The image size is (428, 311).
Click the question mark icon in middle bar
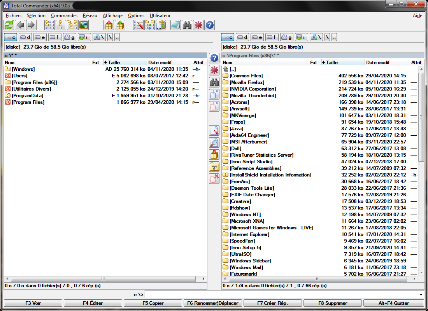coord(214,58)
